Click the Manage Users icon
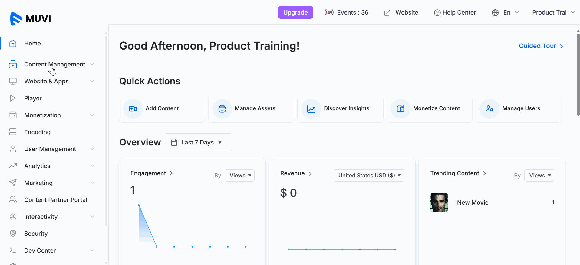 (x=489, y=109)
